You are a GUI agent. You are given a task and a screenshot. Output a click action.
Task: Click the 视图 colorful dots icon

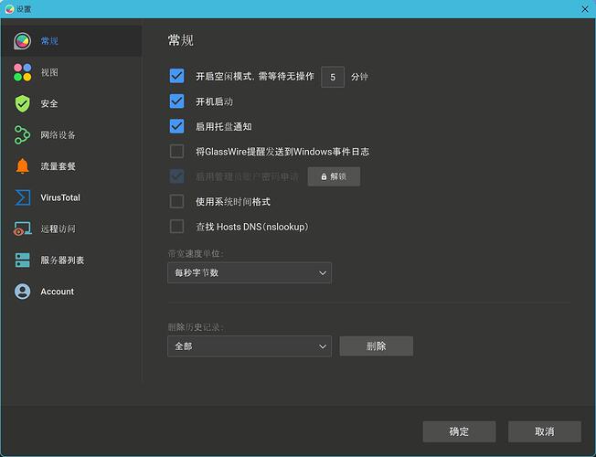23,72
